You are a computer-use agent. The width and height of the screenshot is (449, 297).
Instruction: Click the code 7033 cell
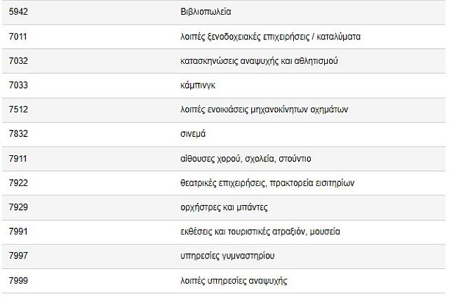(x=18, y=85)
